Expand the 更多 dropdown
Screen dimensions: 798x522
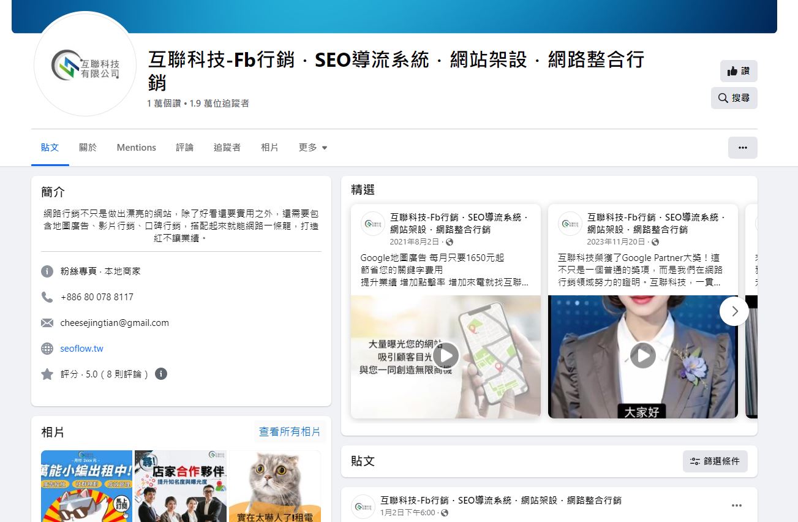click(x=313, y=148)
